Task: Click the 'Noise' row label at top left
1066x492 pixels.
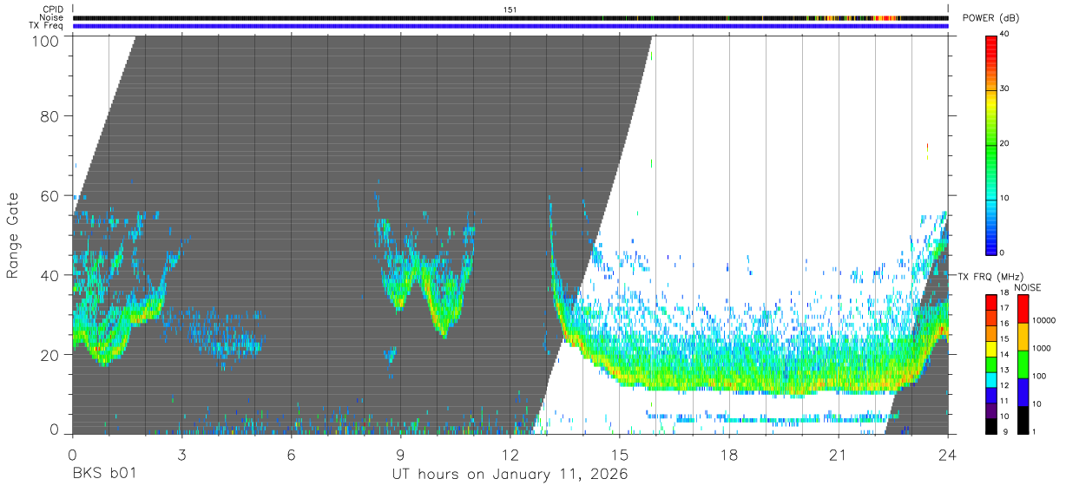Action: click(53, 17)
